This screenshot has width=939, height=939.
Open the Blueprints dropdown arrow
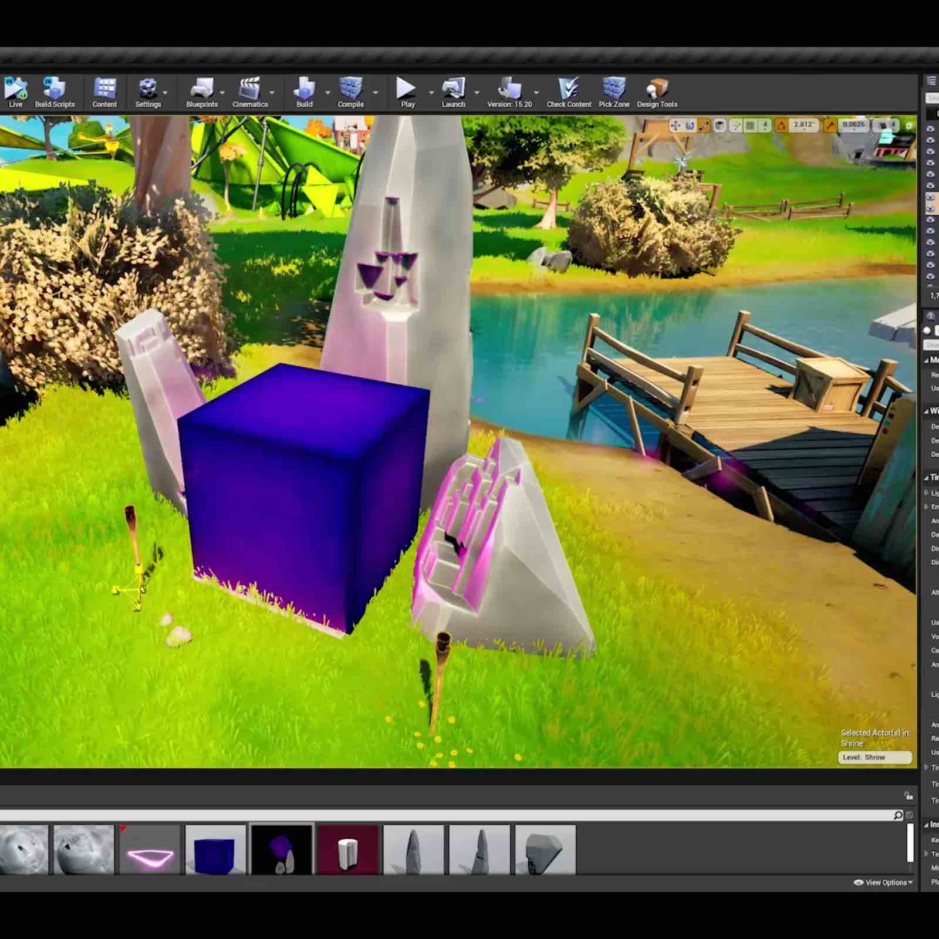(x=222, y=93)
